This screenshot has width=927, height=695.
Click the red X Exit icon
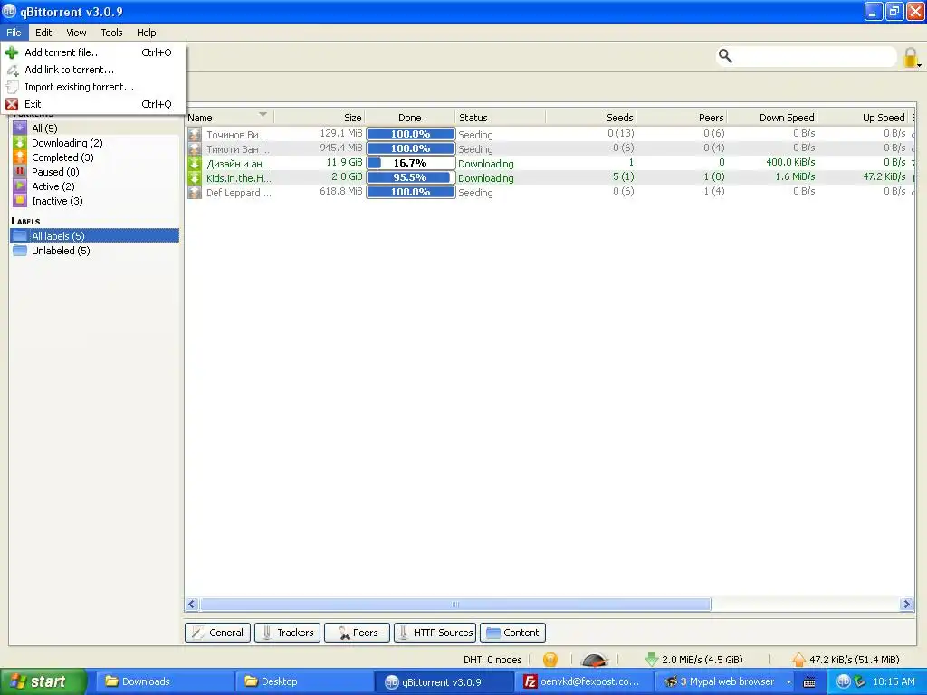tap(12, 104)
